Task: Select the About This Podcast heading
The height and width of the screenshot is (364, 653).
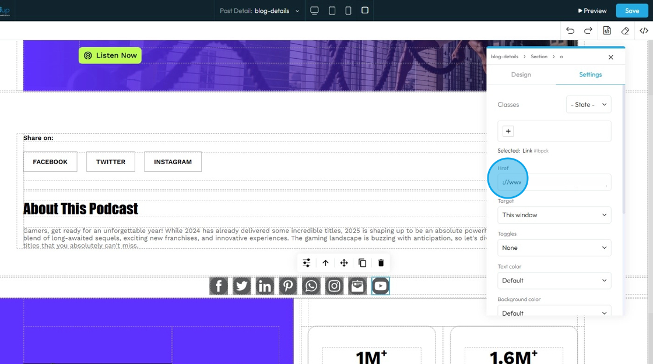Action: [80, 209]
